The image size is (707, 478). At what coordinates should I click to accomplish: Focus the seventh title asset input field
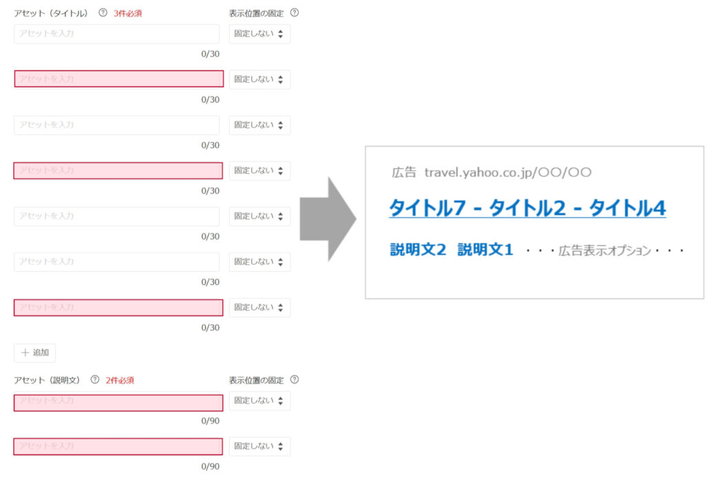[x=118, y=307]
